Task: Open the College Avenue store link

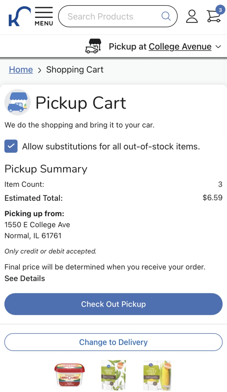Action: tap(180, 46)
